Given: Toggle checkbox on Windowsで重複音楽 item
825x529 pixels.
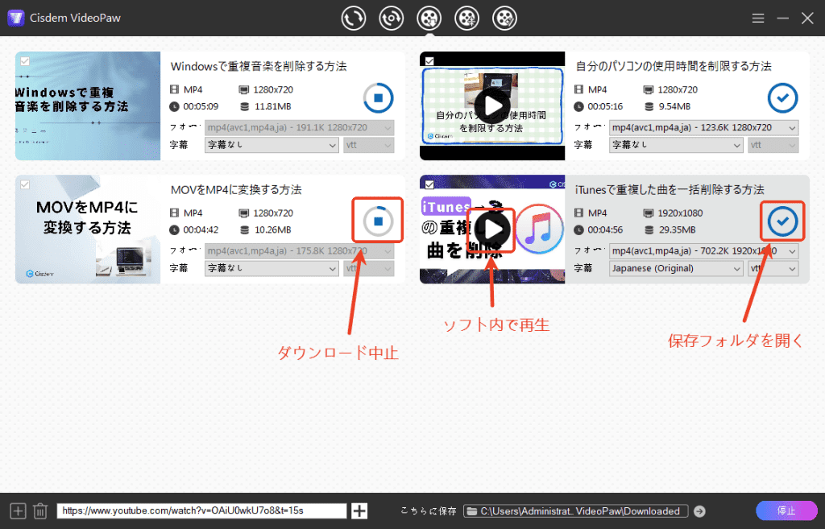Looking at the screenshot, I should pyautogui.click(x=25, y=61).
